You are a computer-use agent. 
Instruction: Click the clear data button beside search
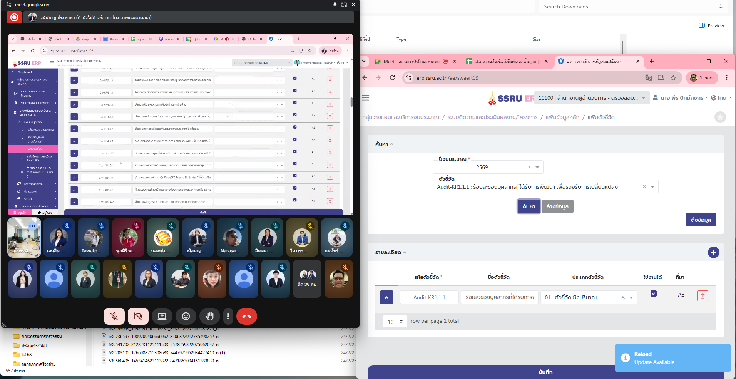point(557,206)
